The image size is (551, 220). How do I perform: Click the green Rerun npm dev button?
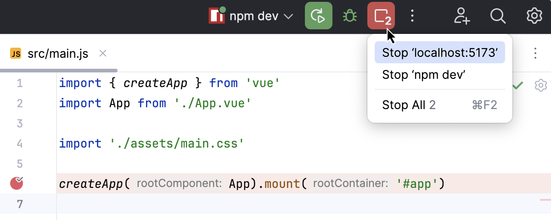[x=318, y=16]
